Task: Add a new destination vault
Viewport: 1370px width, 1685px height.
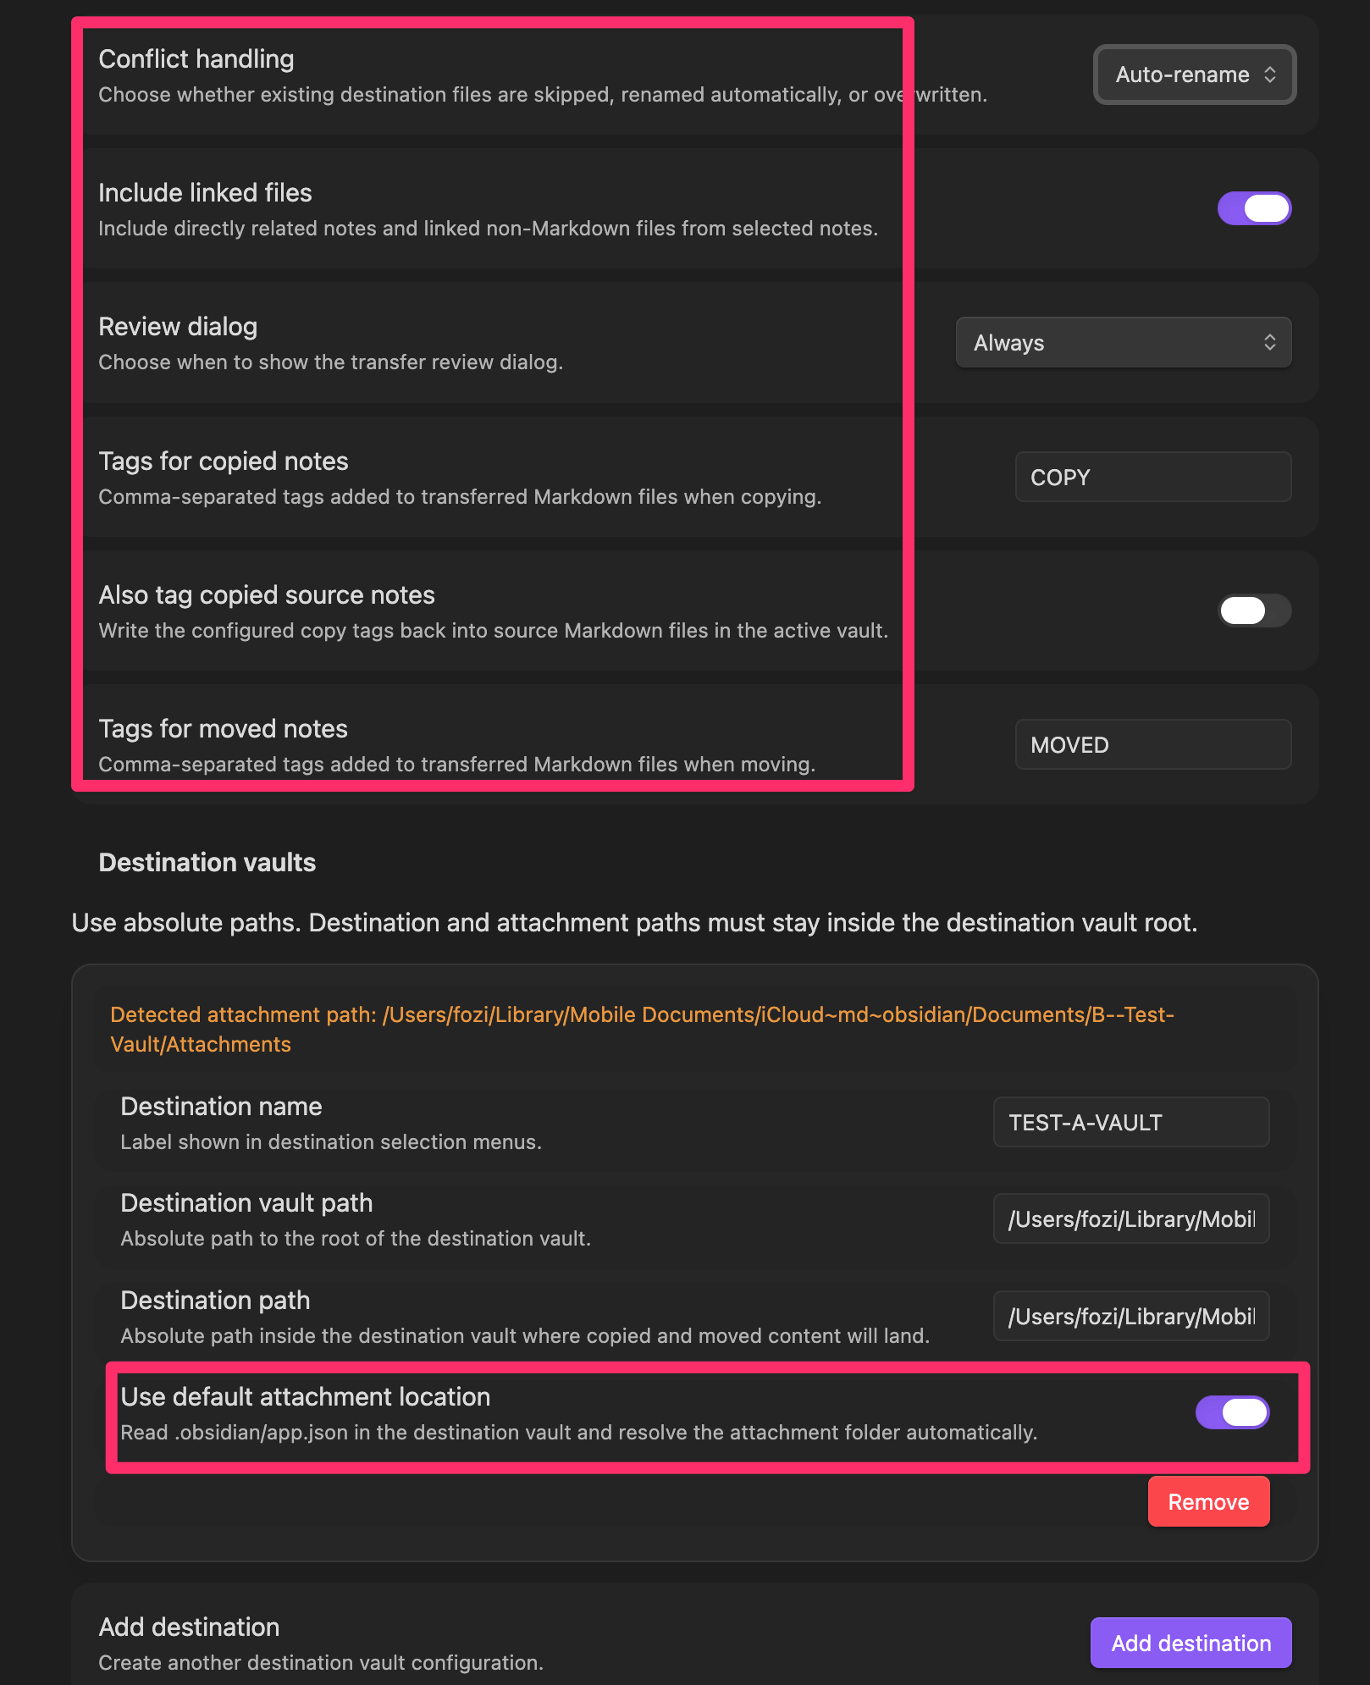Action: [1190, 1643]
